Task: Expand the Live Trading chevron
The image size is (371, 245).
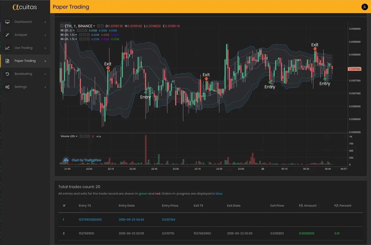Action: click(45, 48)
